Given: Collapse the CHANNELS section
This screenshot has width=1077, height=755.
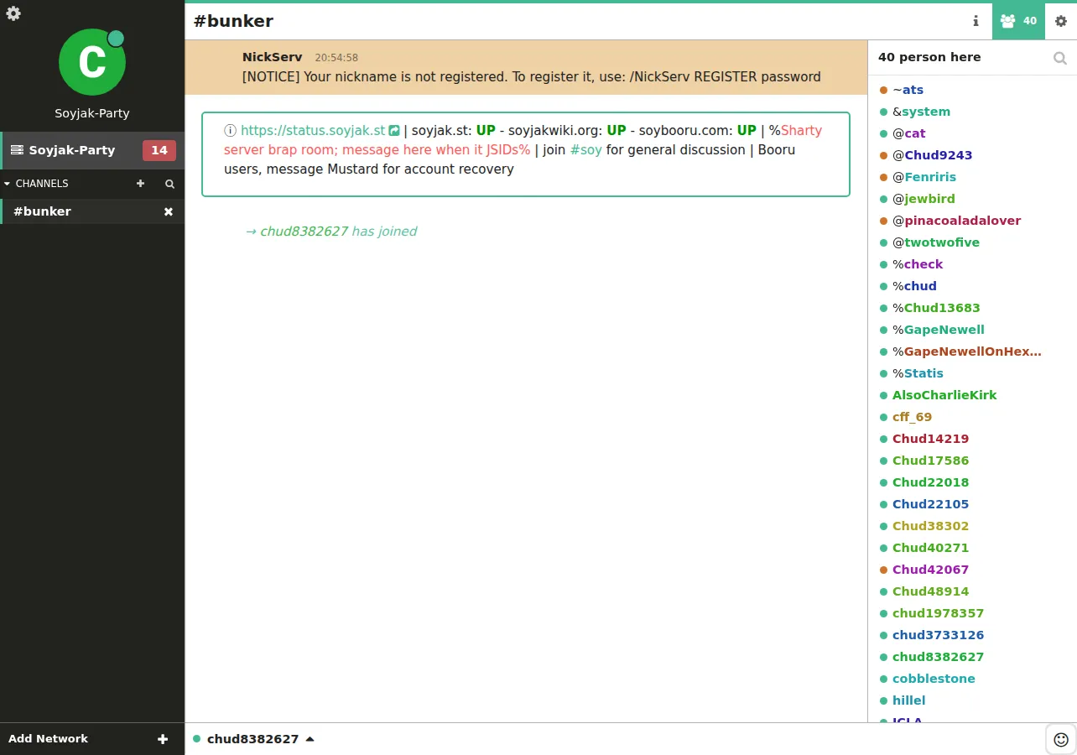Looking at the screenshot, I should coord(8,183).
